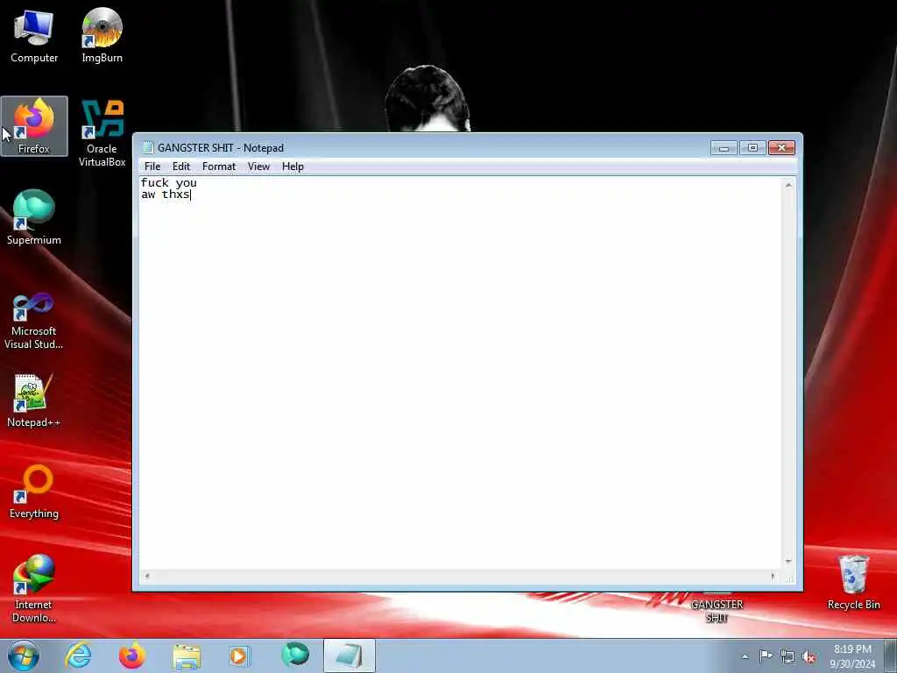Click the Notepad taskbar button

point(350,655)
